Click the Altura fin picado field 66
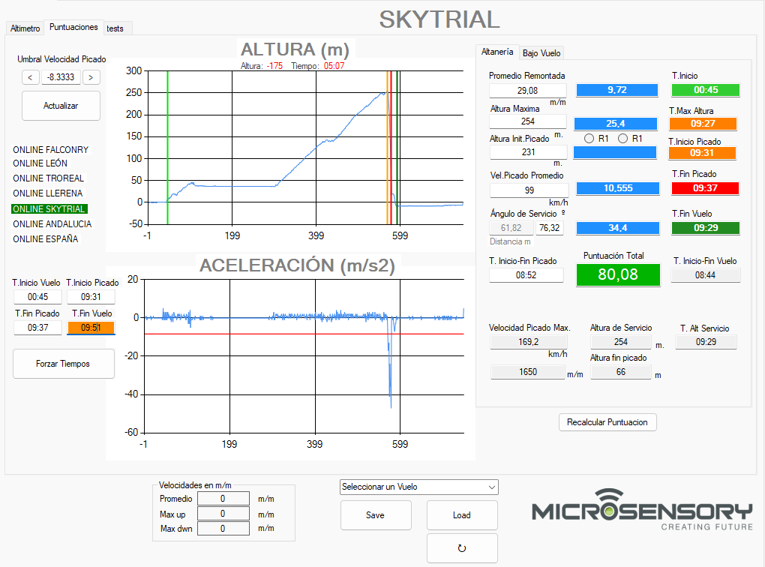 620,372
